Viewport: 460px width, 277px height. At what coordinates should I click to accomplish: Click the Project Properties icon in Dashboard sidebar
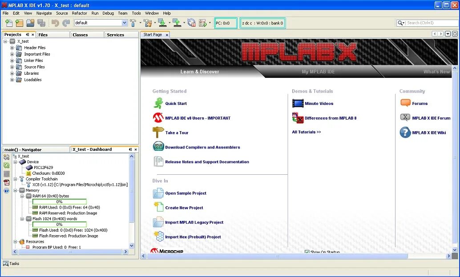[x=6, y=157]
